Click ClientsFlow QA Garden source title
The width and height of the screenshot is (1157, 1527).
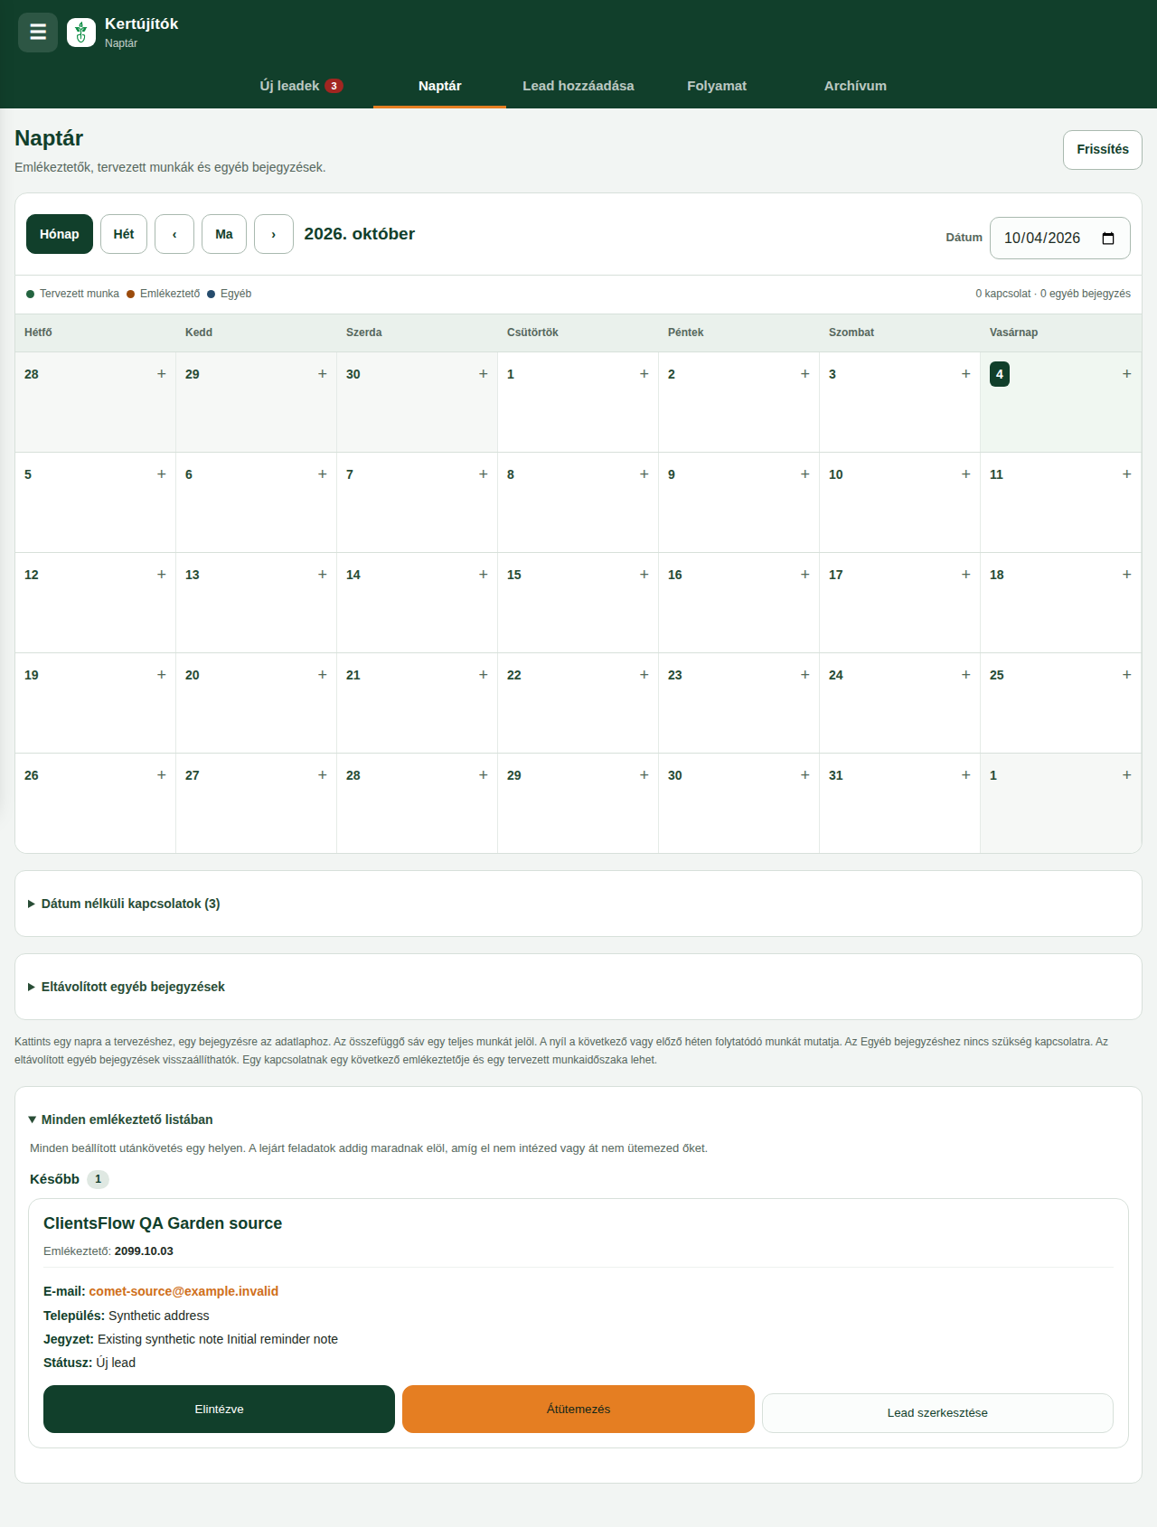pos(163,1223)
